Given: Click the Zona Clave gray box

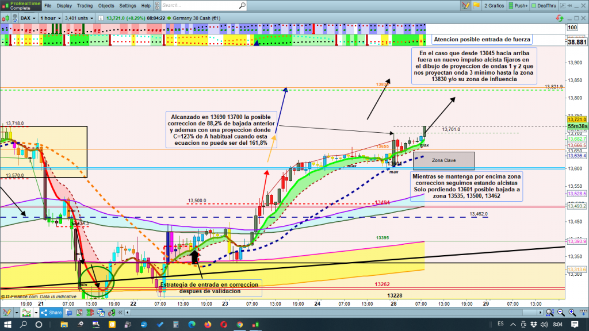Looking at the screenshot, I should tap(443, 160).
